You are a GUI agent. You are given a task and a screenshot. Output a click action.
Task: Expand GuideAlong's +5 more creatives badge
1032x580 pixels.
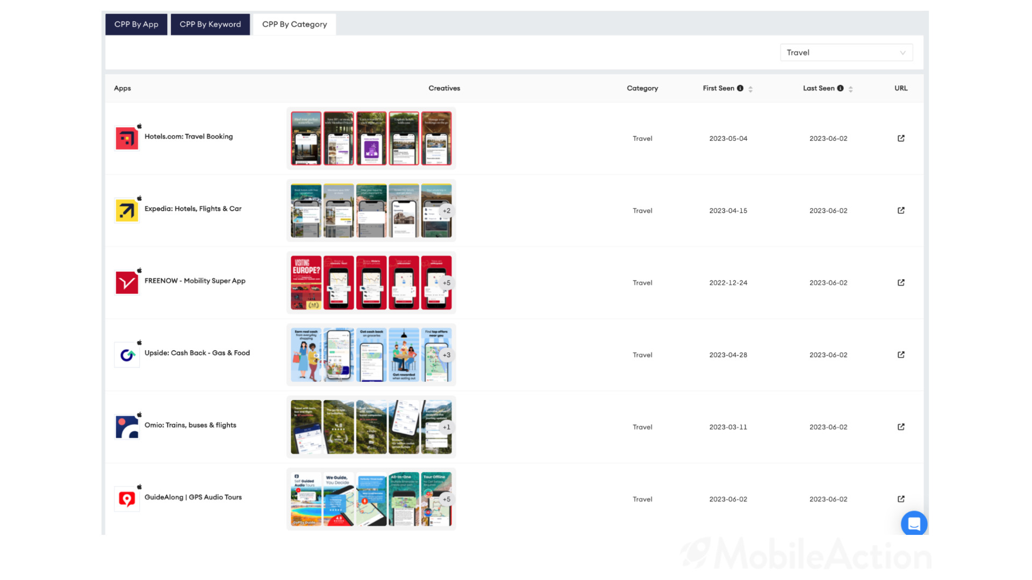tap(446, 499)
